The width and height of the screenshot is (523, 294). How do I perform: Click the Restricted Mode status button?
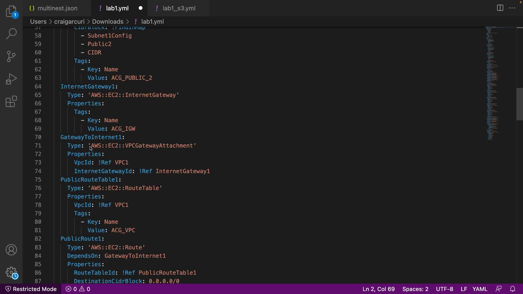[31, 289]
